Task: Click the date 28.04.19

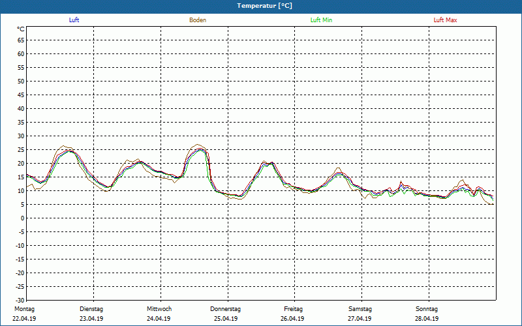Action: (427, 319)
